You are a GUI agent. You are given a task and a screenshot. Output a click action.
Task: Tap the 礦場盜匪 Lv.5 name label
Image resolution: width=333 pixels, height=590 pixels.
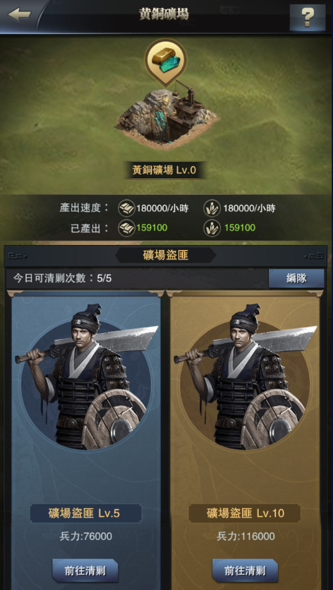86,513
